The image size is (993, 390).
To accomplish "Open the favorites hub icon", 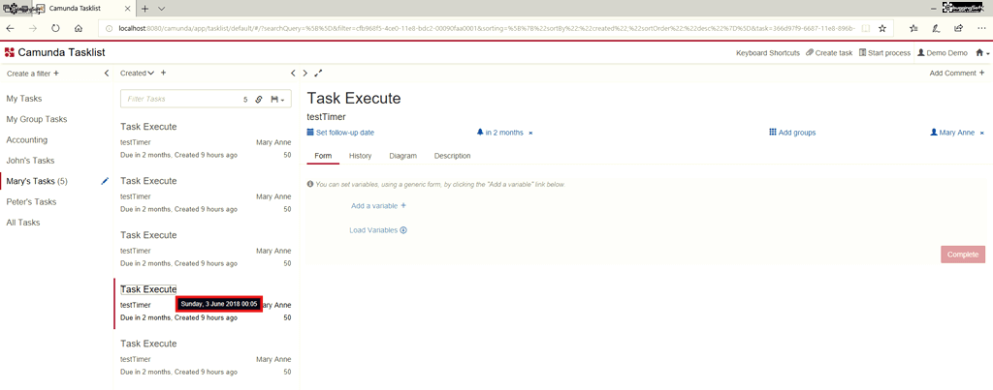I will tap(913, 28).
